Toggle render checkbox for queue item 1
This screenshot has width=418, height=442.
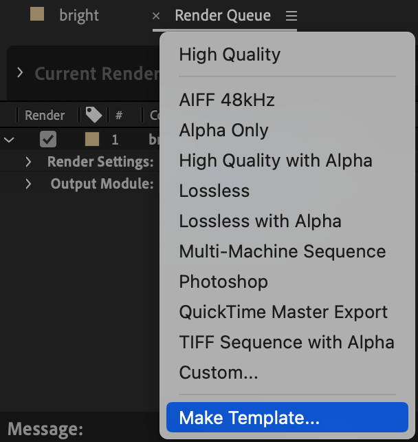(48, 140)
